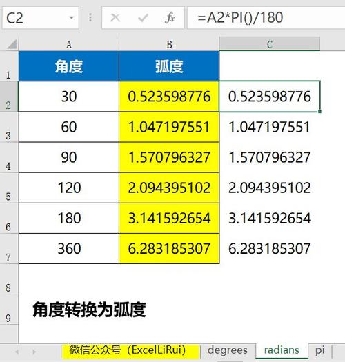The height and width of the screenshot is (362, 345).
Task: Switch to the 微信公众号 (ExcelLiRui) sheet tab
Action: (130, 350)
